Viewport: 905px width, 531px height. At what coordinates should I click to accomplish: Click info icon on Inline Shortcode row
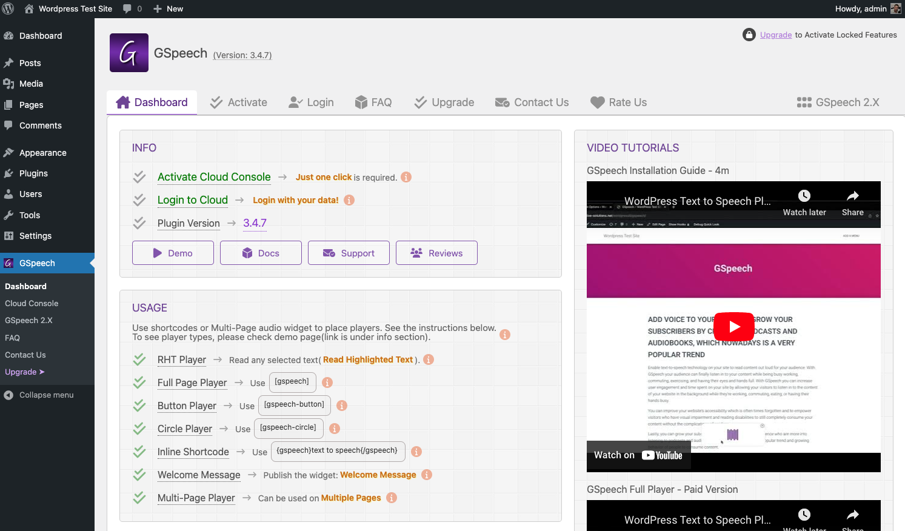(416, 452)
